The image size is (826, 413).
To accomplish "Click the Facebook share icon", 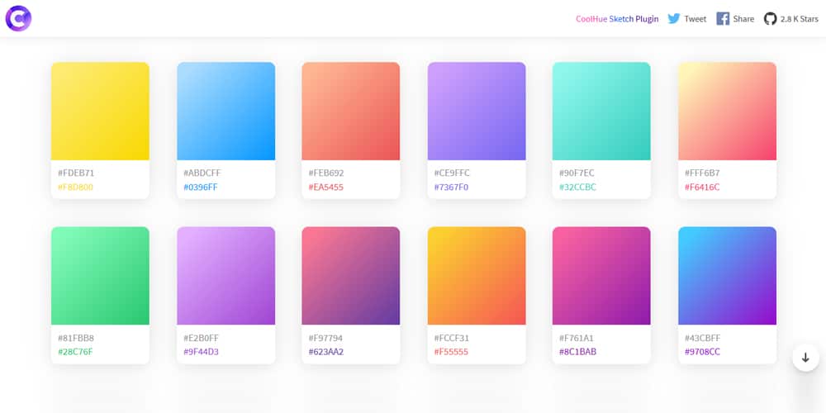I will coord(723,18).
